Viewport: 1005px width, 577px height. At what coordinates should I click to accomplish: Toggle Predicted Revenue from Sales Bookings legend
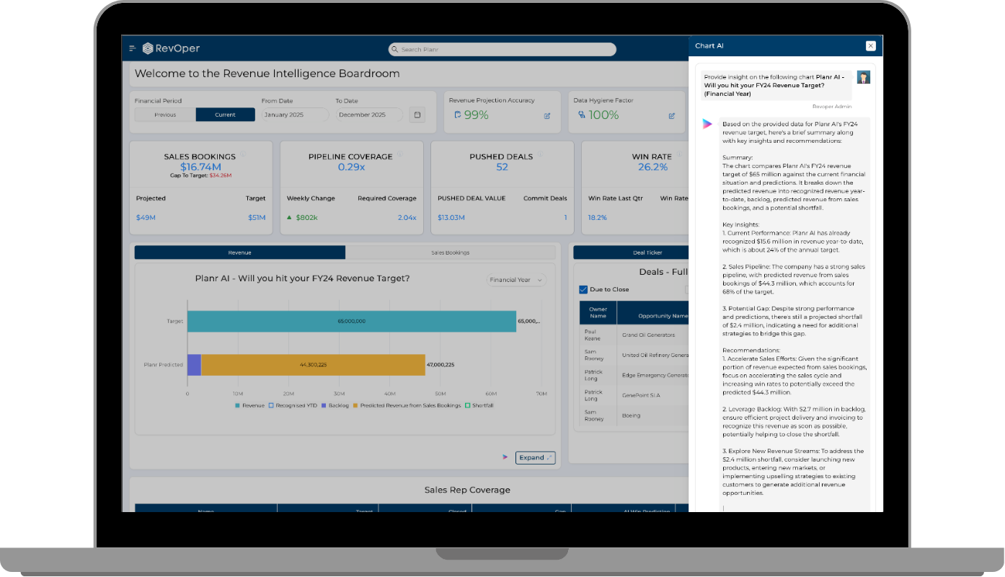pos(407,405)
